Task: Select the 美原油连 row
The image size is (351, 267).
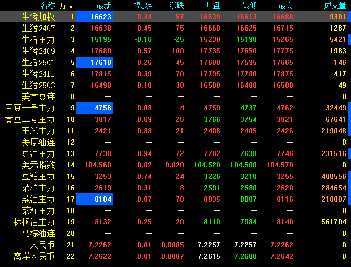Action: pos(176,142)
